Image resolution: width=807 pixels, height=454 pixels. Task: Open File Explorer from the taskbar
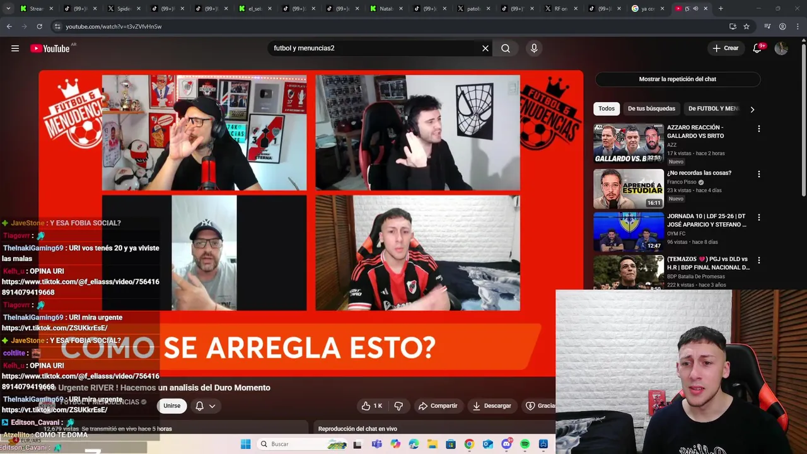pos(433,445)
